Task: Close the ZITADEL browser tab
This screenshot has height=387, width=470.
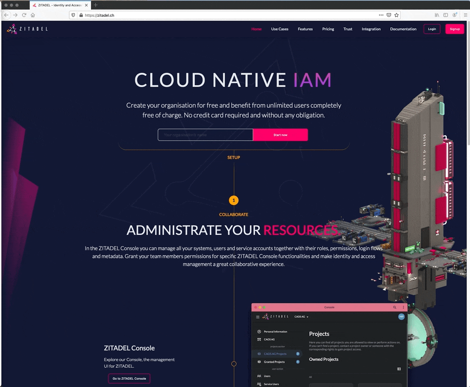Action: 86,5
